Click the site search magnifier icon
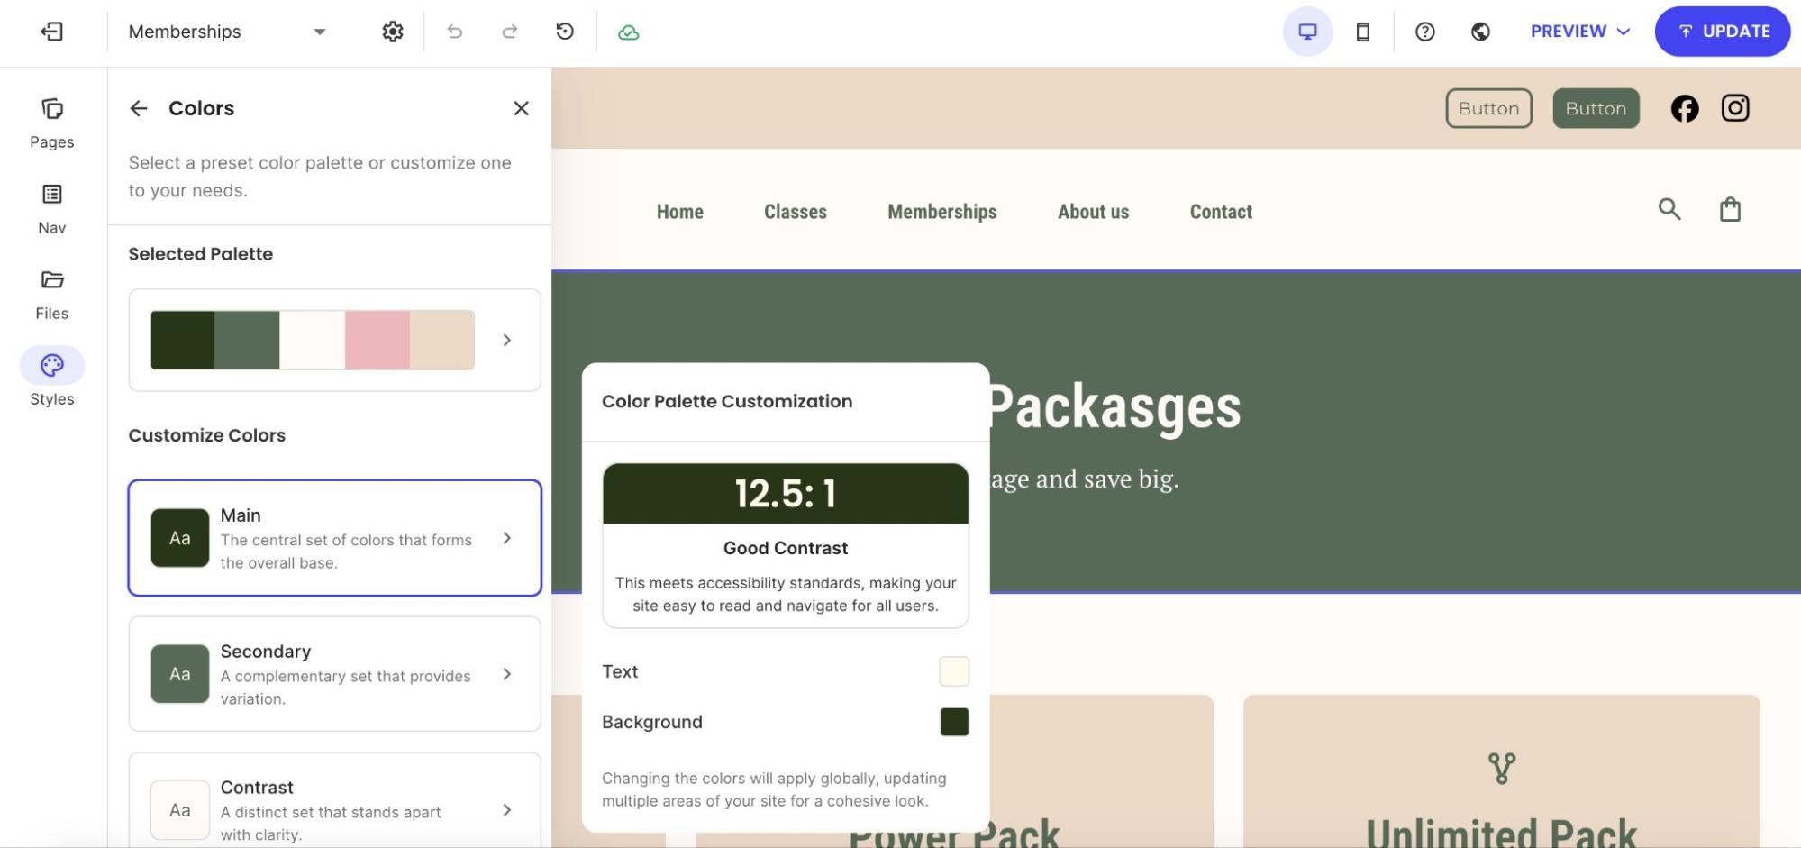 pyautogui.click(x=1669, y=209)
